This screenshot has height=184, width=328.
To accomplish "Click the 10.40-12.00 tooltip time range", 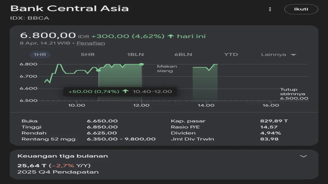I will [152, 91].
